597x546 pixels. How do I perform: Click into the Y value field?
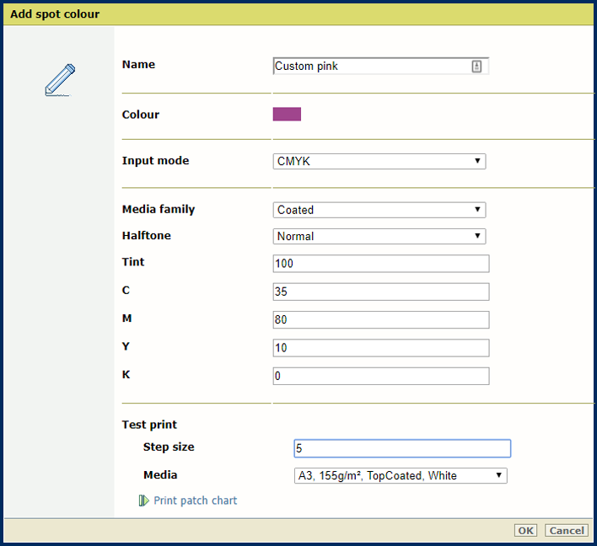tap(381, 348)
